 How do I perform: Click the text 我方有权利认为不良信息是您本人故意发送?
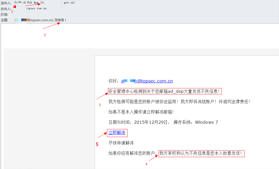(x=200, y=153)
